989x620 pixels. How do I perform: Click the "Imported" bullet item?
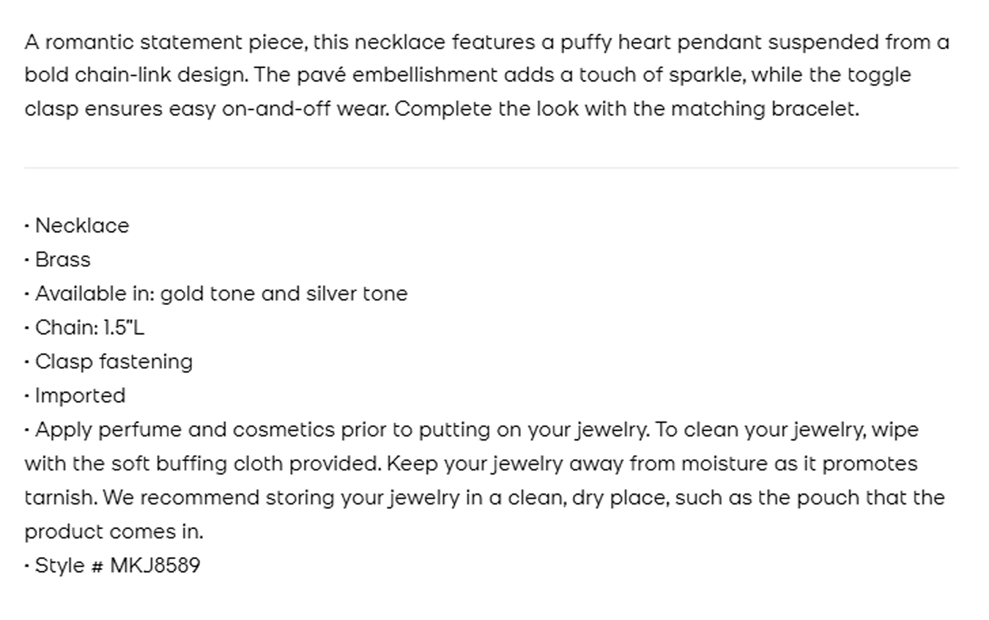(x=80, y=396)
